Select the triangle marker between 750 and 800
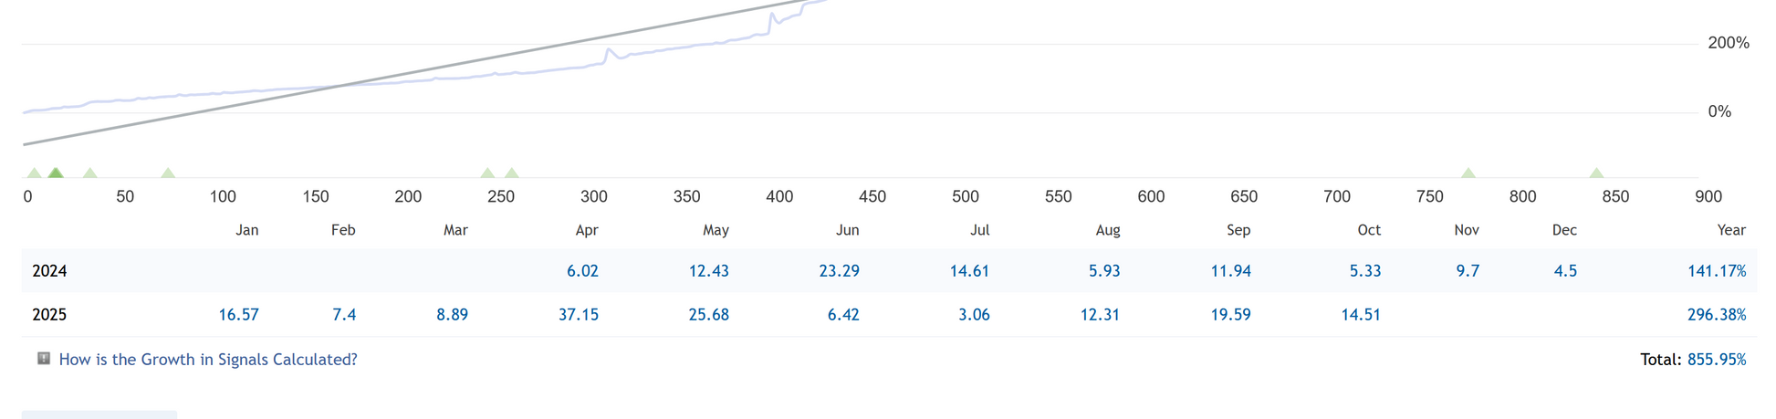This screenshot has width=1776, height=419. tap(1468, 173)
